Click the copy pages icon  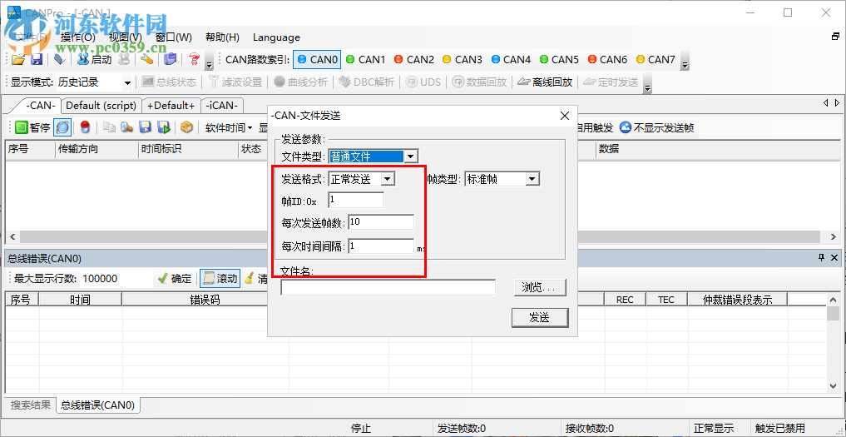109,127
